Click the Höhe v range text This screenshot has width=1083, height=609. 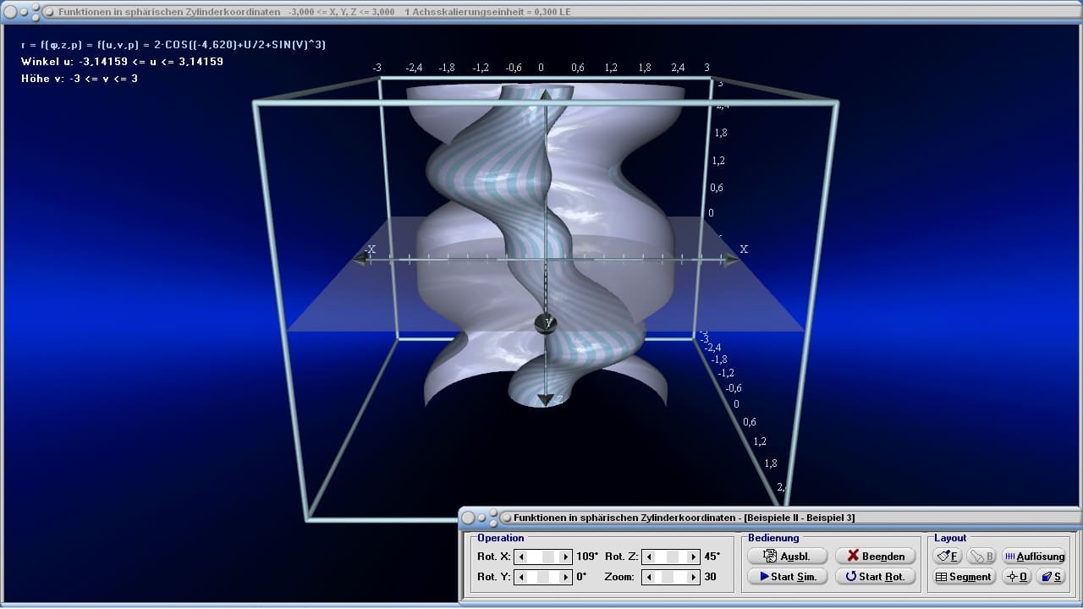click(x=80, y=79)
